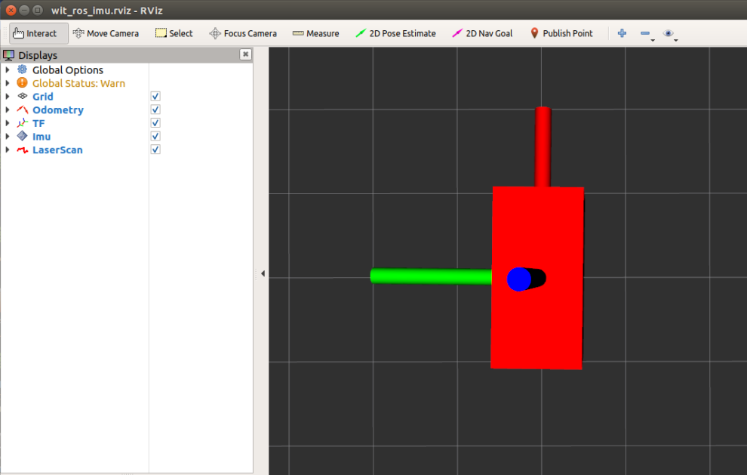Image resolution: width=747 pixels, height=475 pixels.
Task: Click the Displays panel monitor icon
Action: pos(8,55)
